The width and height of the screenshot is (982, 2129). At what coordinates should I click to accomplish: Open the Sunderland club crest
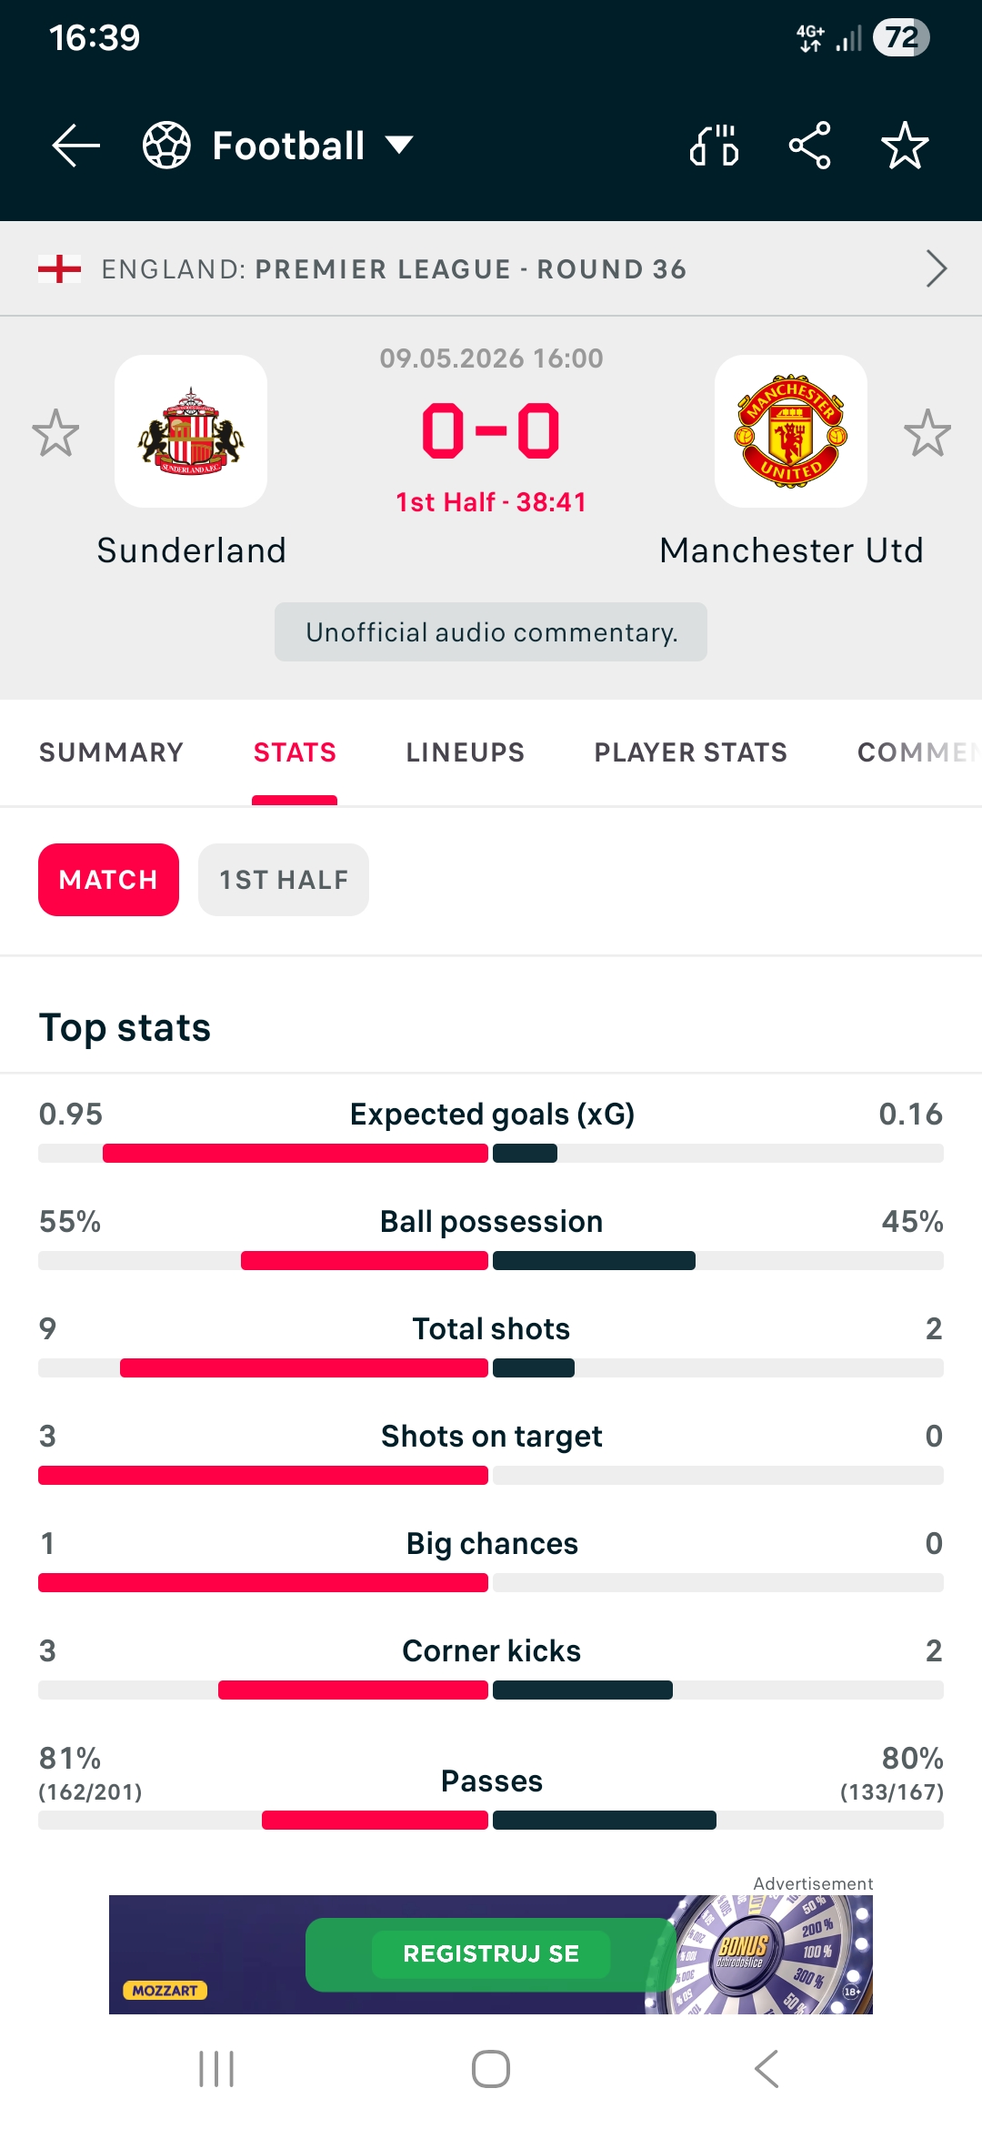click(x=191, y=431)
